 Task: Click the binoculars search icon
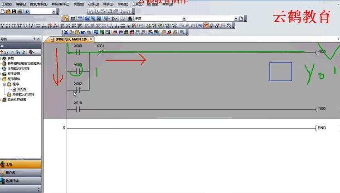pyautogui.click(x=130, y=19)
